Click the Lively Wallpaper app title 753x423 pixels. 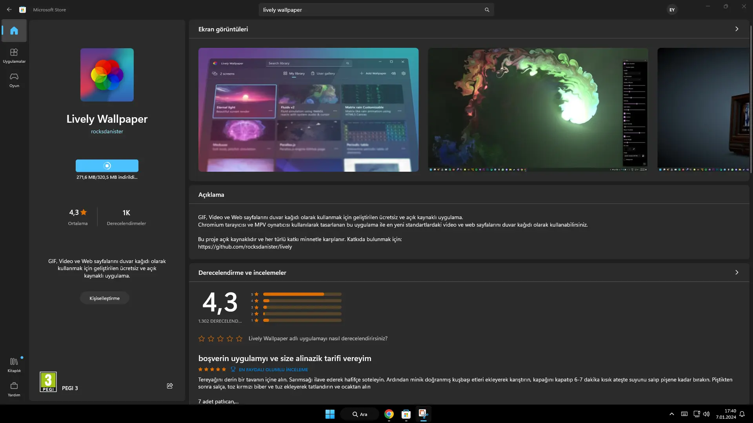click(107, 119)
